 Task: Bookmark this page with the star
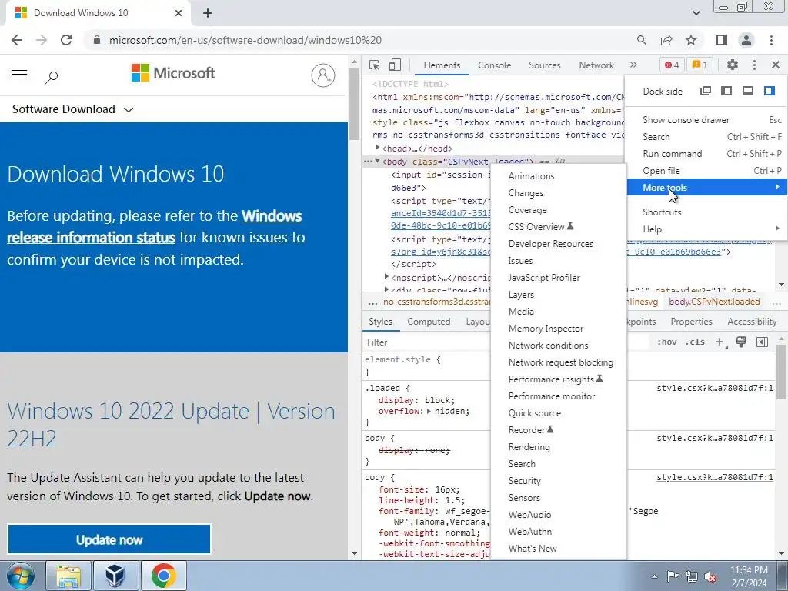[691, 40]
